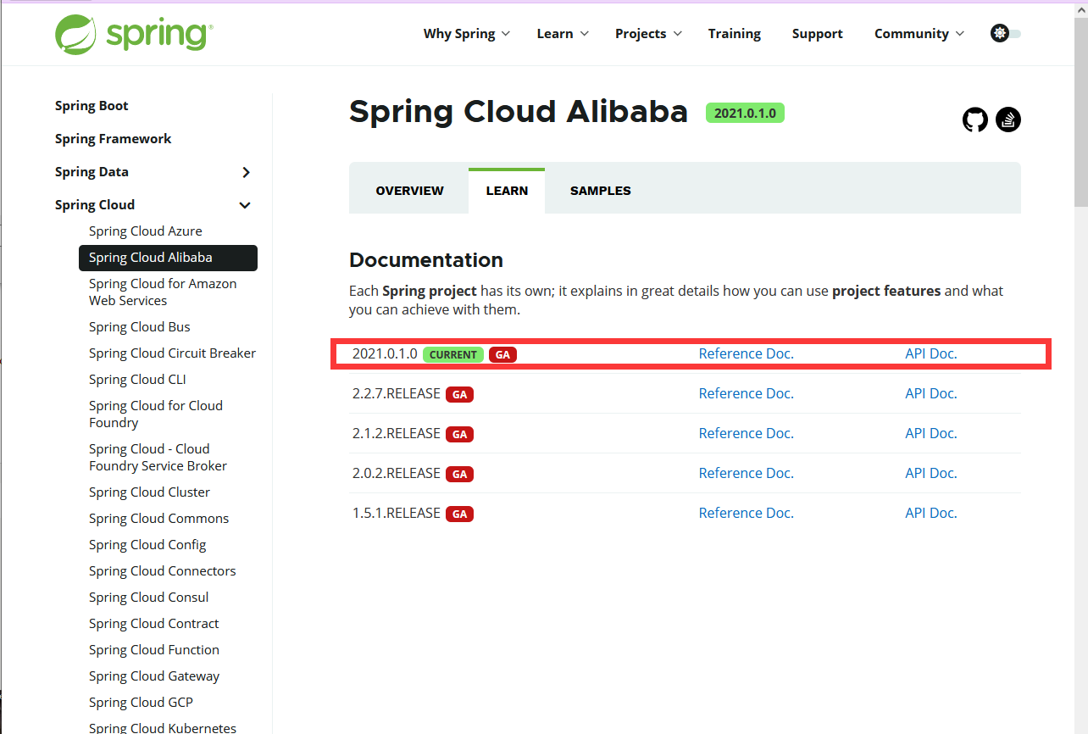
Task: Switch to the OVERVIEW tab
Action: [x=409, y=191]
